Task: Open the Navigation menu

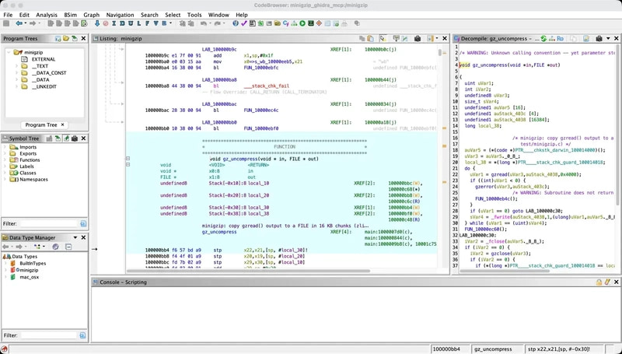Action: 121,15
